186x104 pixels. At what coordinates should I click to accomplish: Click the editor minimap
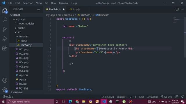178,20
